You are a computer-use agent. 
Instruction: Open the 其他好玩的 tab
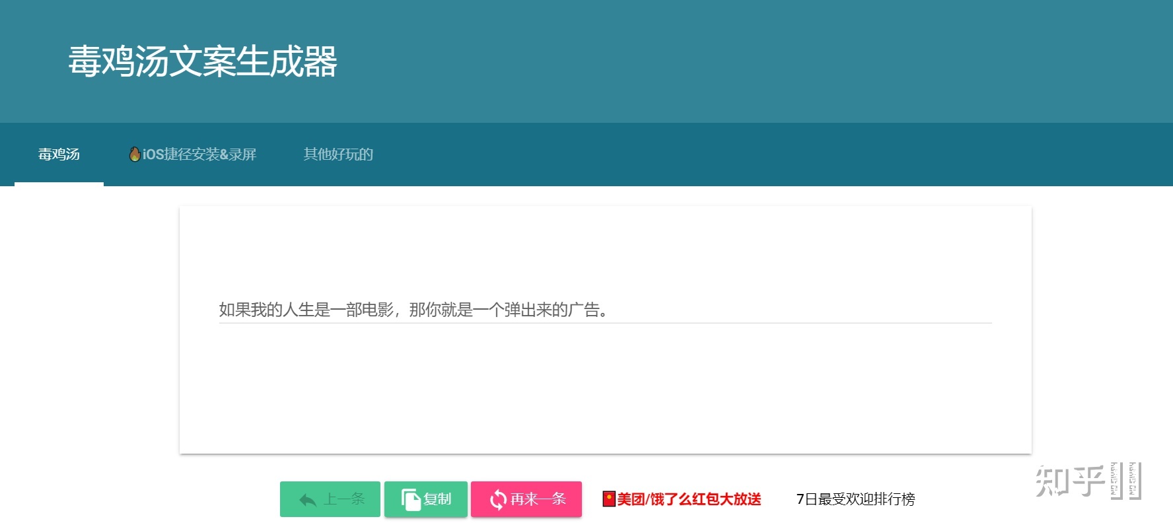338,155
